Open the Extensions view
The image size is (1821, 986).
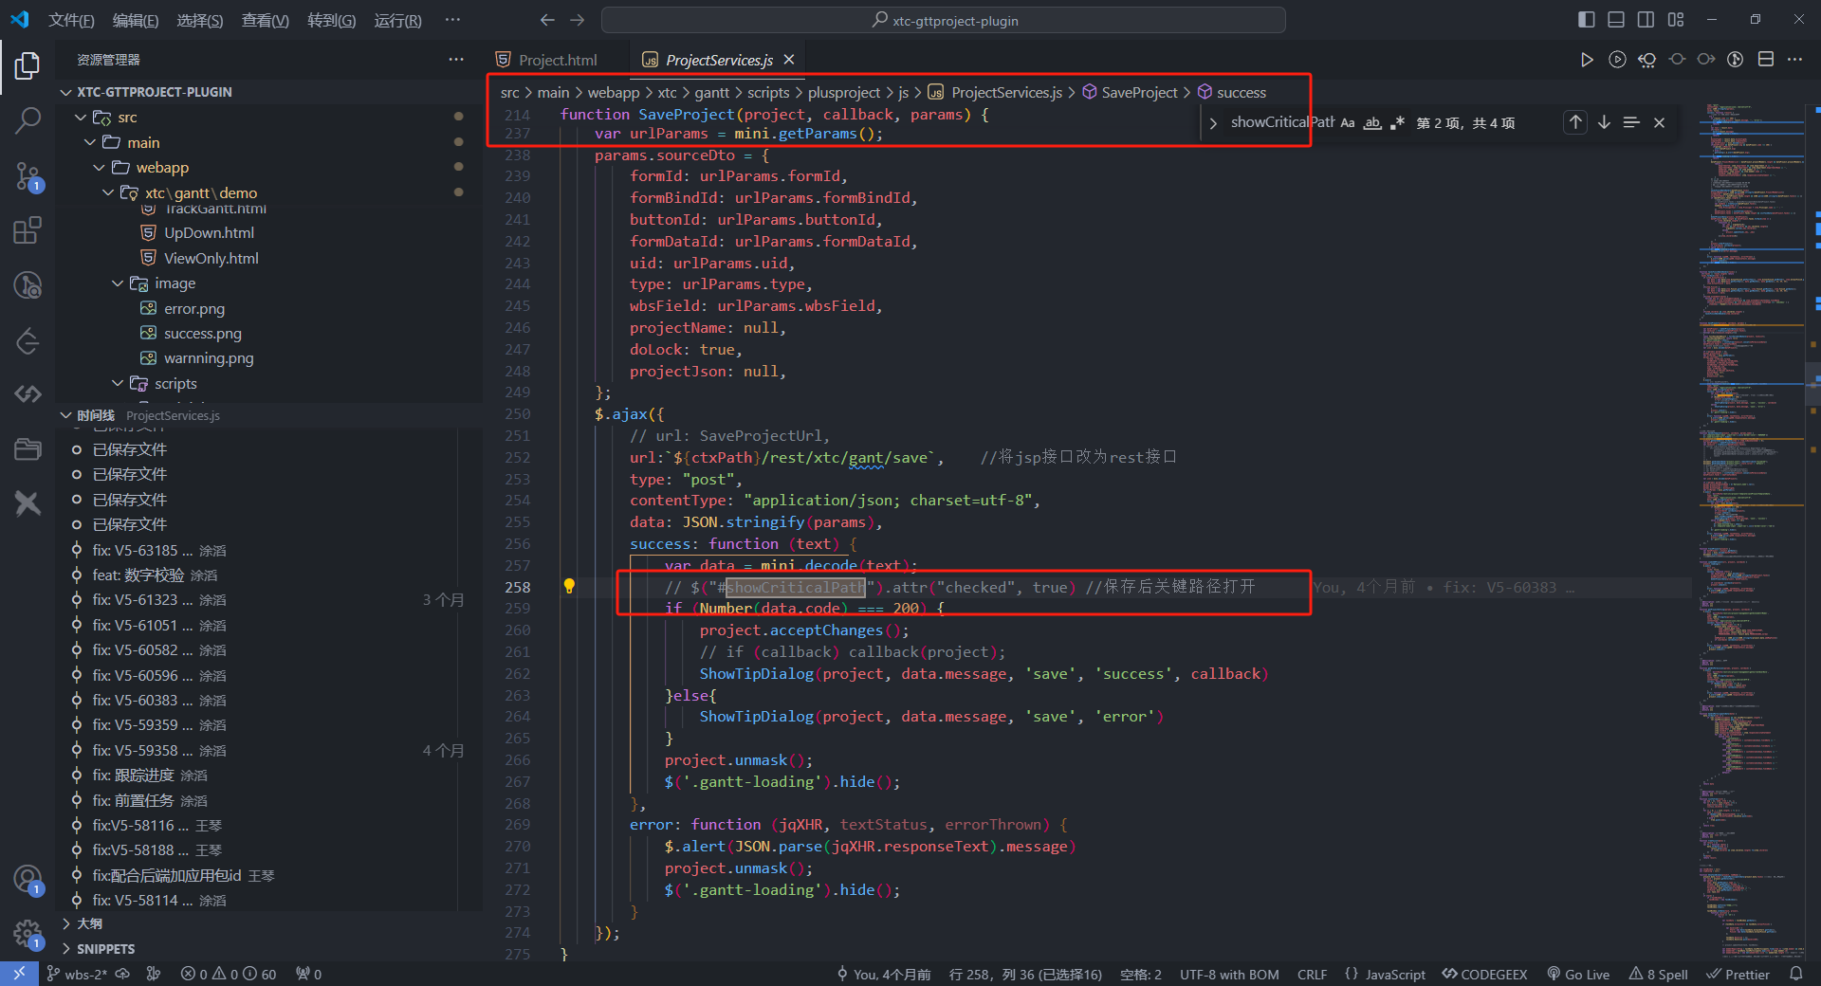(28, 230)
